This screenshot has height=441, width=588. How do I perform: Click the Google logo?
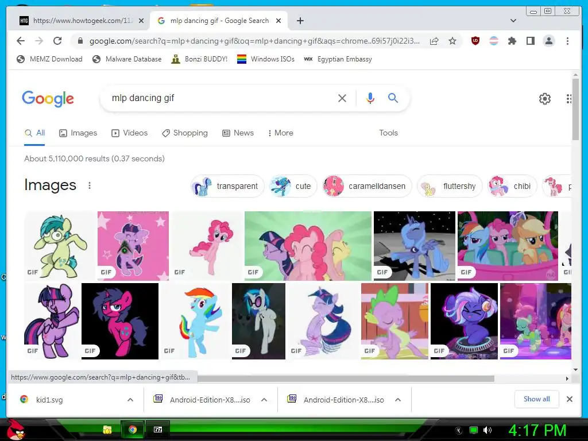pyautogui.click(x=48, y=99)
